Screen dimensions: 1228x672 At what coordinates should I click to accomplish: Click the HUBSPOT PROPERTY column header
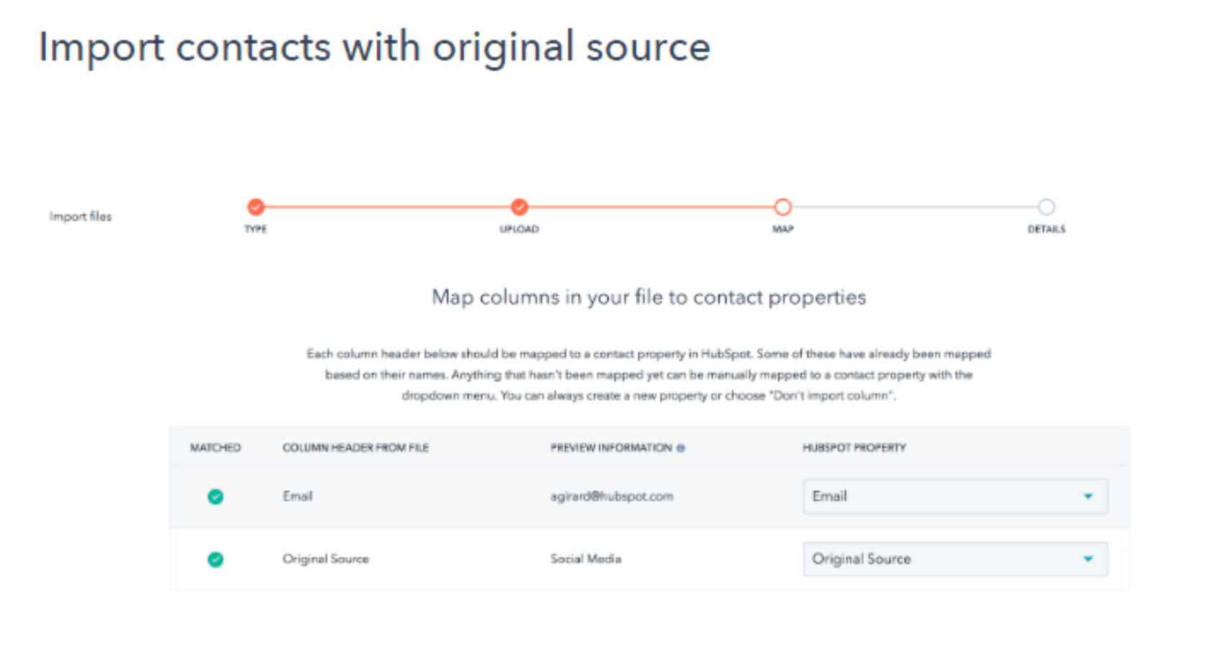[854, 448]
